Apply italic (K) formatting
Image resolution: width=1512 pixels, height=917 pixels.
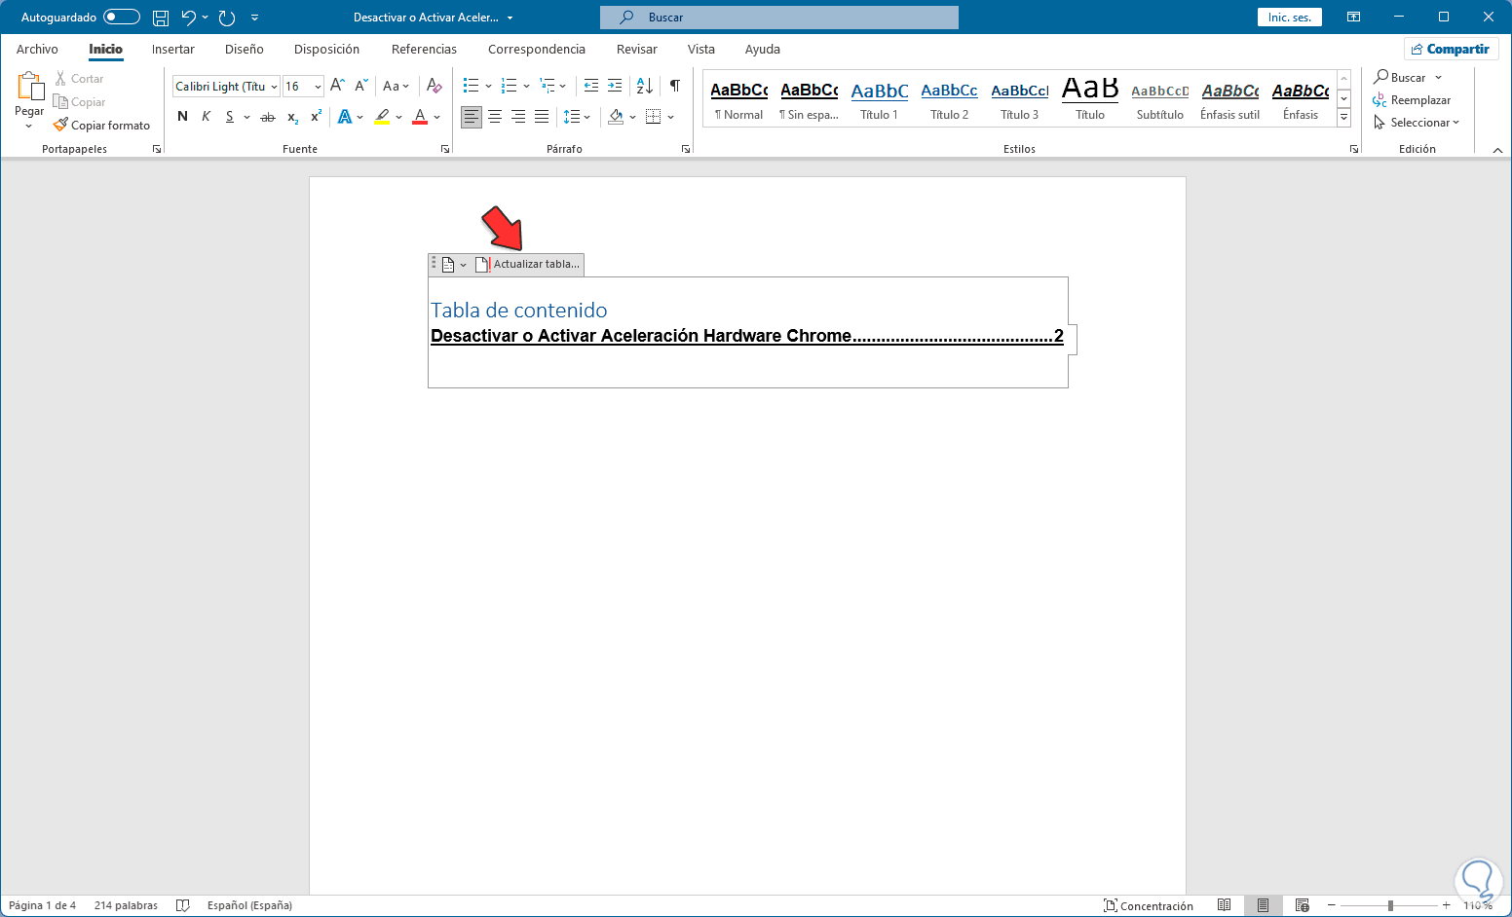[x=206, y=117]
